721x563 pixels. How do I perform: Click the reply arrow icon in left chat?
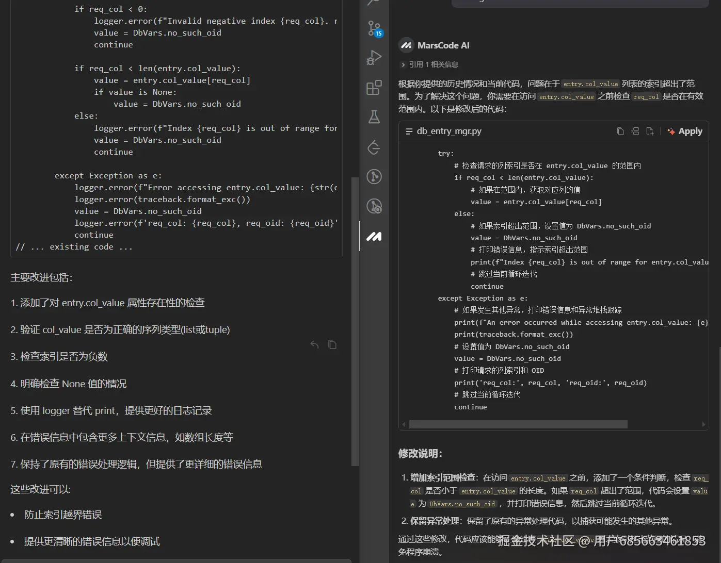pos(315,344)
